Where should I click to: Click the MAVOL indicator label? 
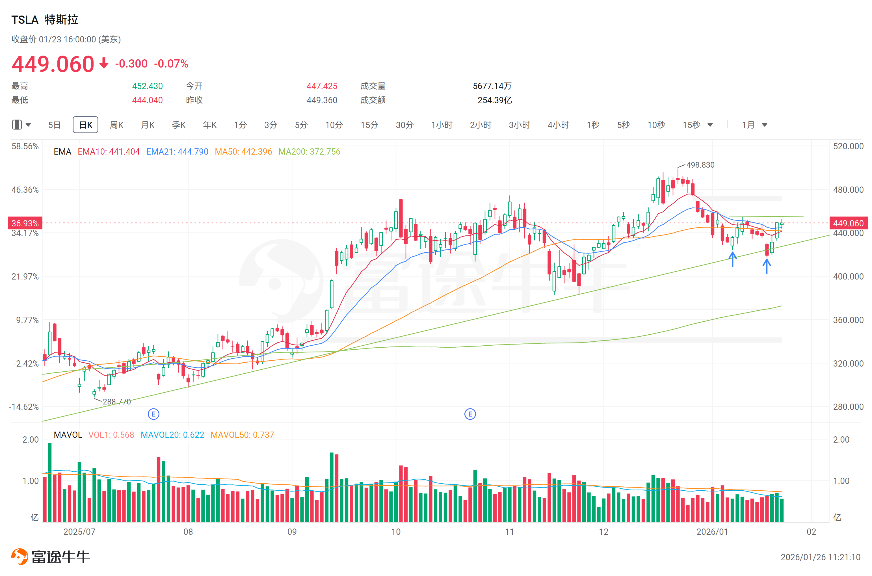pos(68,435)
